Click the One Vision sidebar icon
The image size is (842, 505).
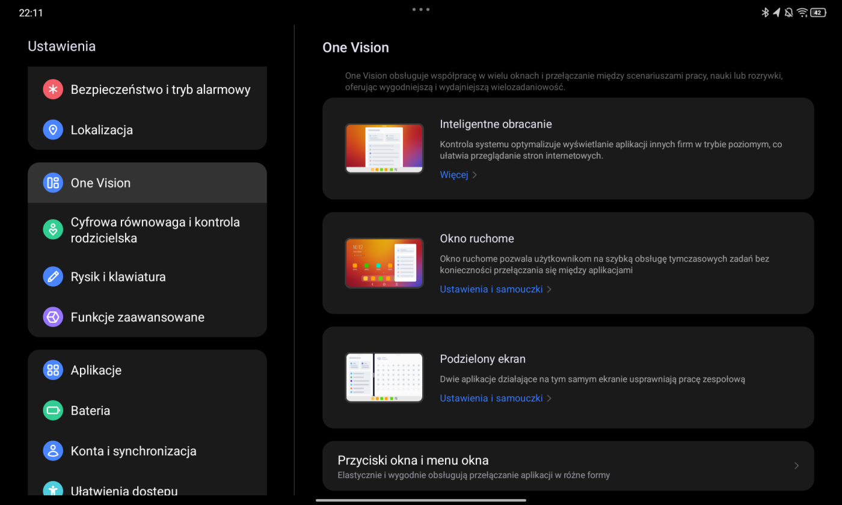(x=53, y=183)
